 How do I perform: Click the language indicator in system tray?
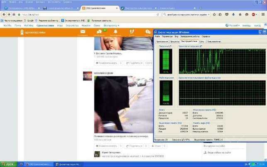pos(246,165)
